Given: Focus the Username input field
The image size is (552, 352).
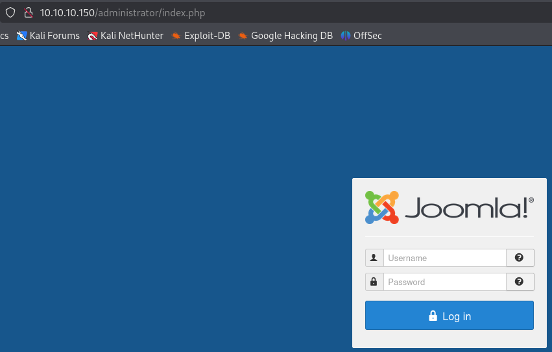Looking at the screenshot, I should pos(444,258).
